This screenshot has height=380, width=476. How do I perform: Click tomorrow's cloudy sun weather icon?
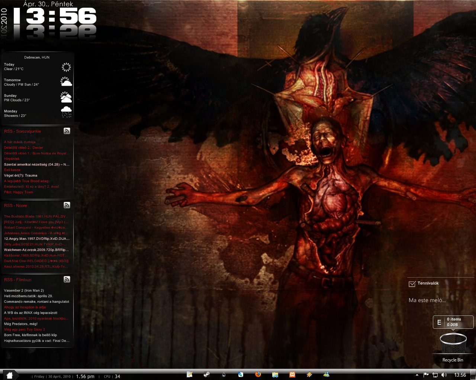click(66, 82)
